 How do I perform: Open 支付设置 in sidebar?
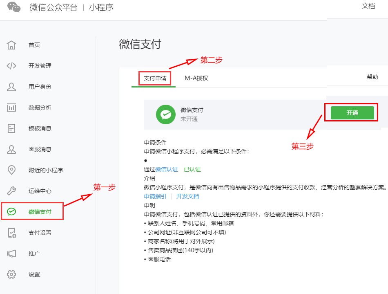[40, 233]
